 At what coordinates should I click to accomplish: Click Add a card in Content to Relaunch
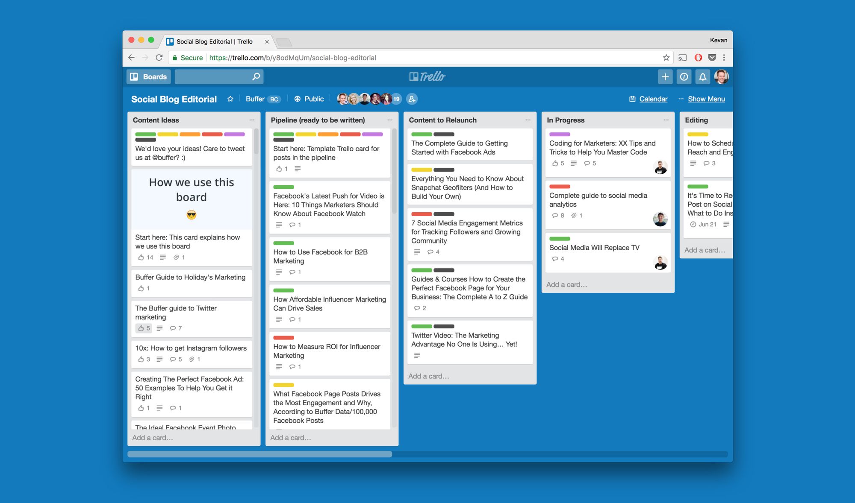[x=428, y=376]
